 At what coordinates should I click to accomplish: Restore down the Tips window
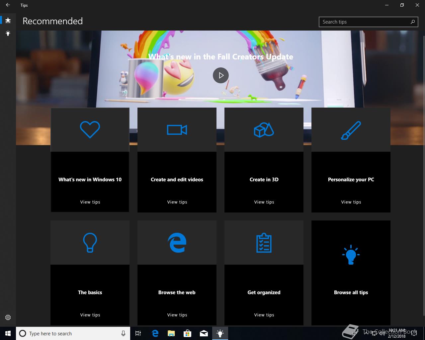pyautogui.click(x=402, y=5)
